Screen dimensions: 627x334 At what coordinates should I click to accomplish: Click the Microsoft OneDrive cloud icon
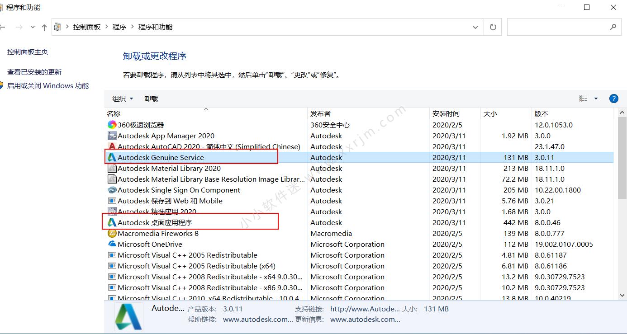[x=112, y=244]
